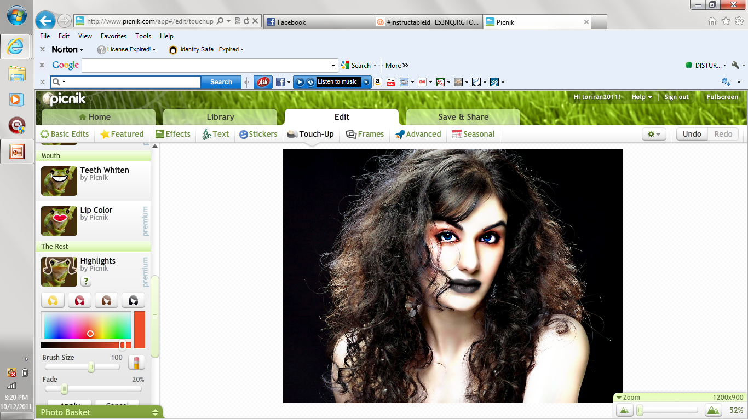
Task: Open the Stickers sub-tab
Action: point(258,134)
